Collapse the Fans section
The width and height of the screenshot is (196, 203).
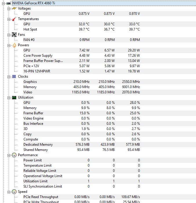point(9,35)
